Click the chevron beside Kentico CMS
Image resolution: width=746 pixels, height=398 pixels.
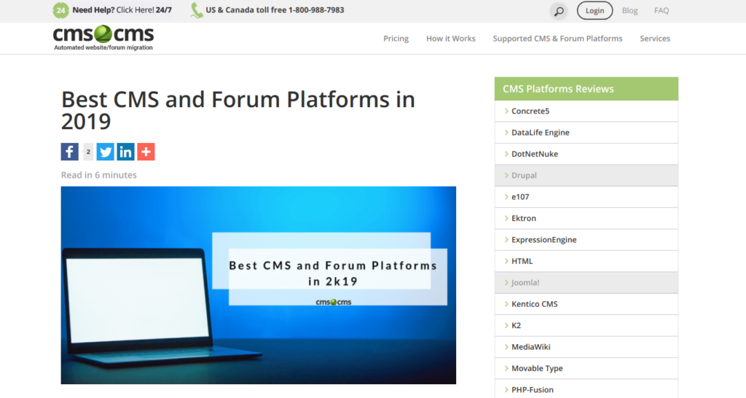coord(506,304)
